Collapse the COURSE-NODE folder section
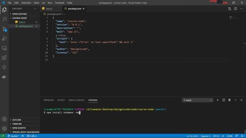 (x=25, y=18)
